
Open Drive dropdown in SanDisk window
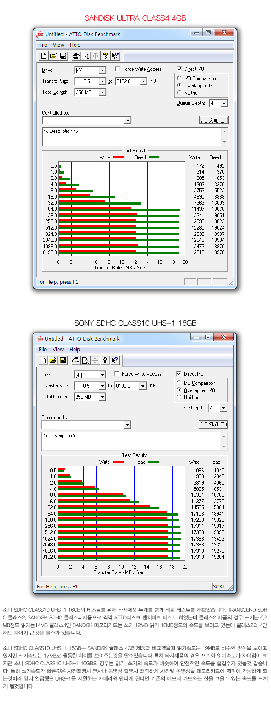coord(102,70)
